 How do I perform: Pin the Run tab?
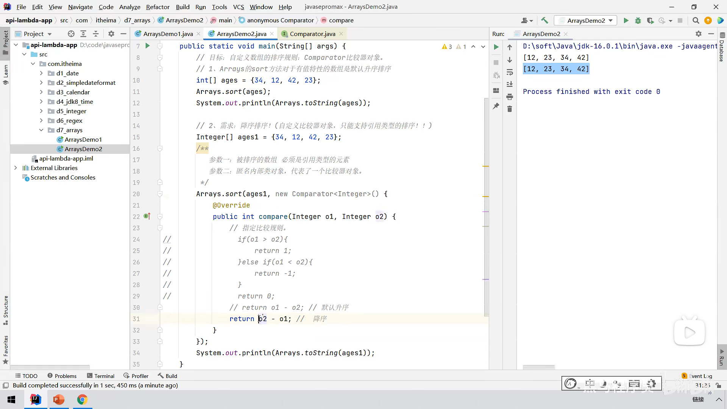click(x=496, y=106)
